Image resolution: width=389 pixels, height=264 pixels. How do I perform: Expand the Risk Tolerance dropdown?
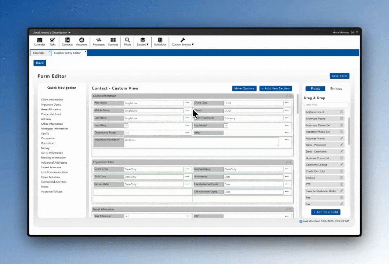(126, 216)
